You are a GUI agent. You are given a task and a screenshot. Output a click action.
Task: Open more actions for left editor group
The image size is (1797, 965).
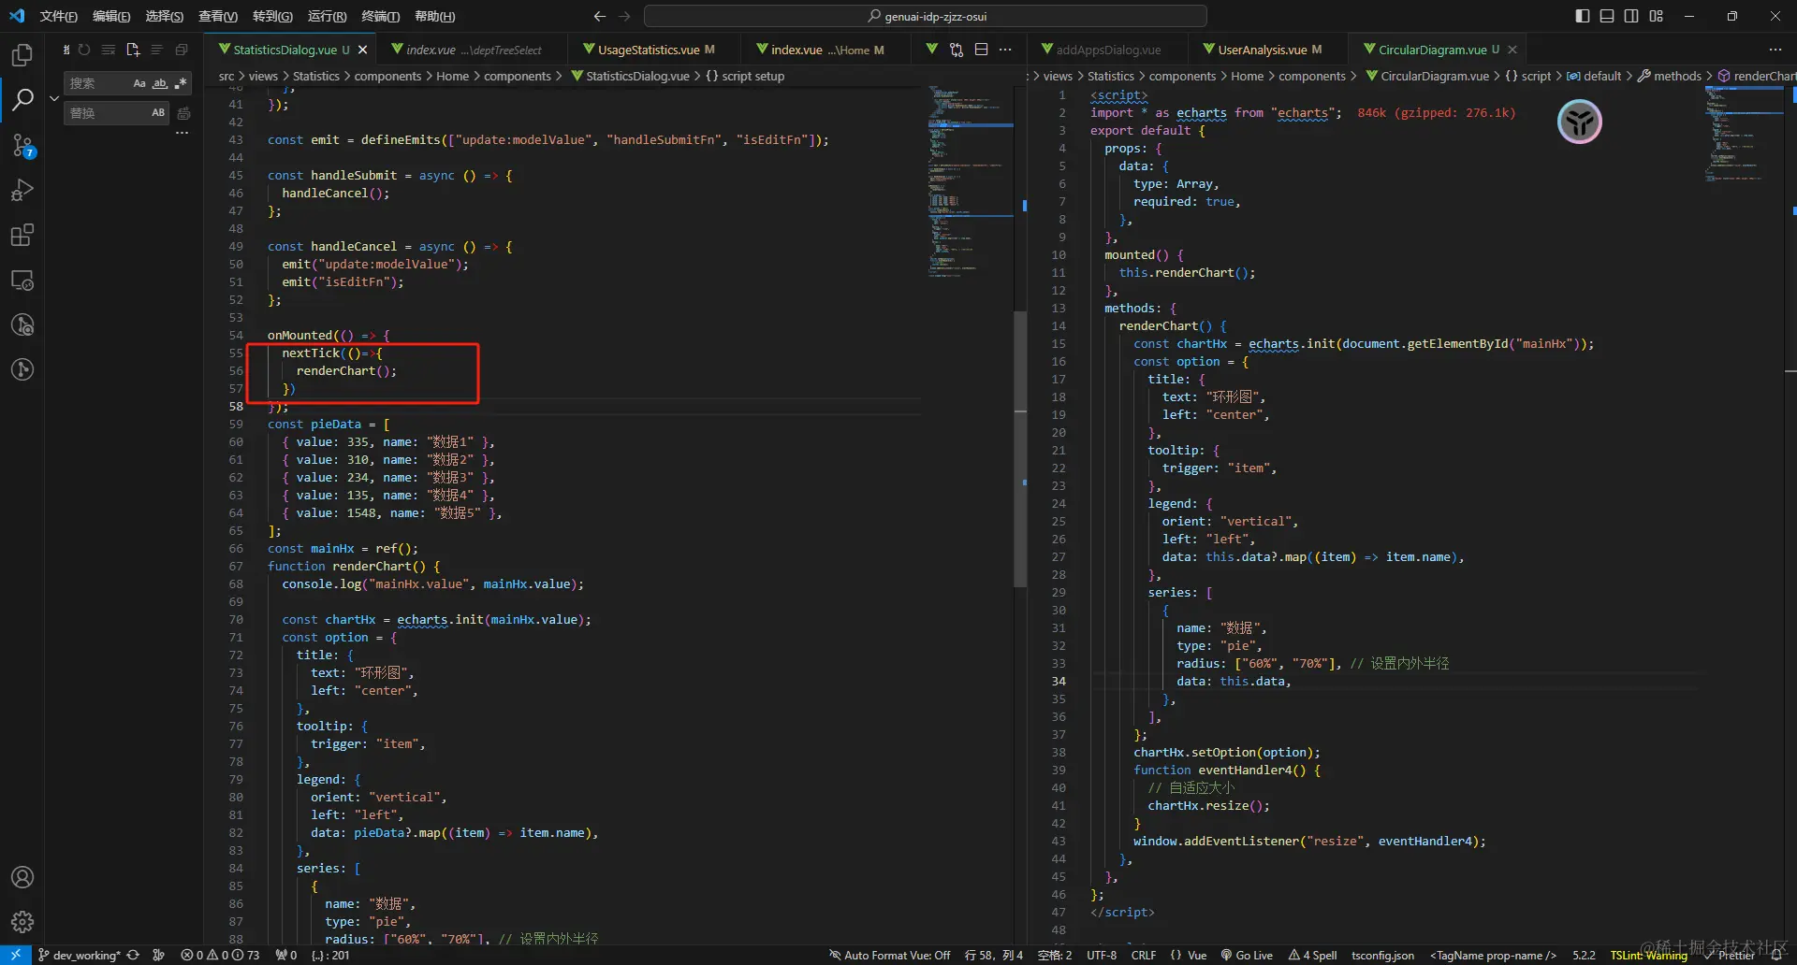[x=1005, y=50]
